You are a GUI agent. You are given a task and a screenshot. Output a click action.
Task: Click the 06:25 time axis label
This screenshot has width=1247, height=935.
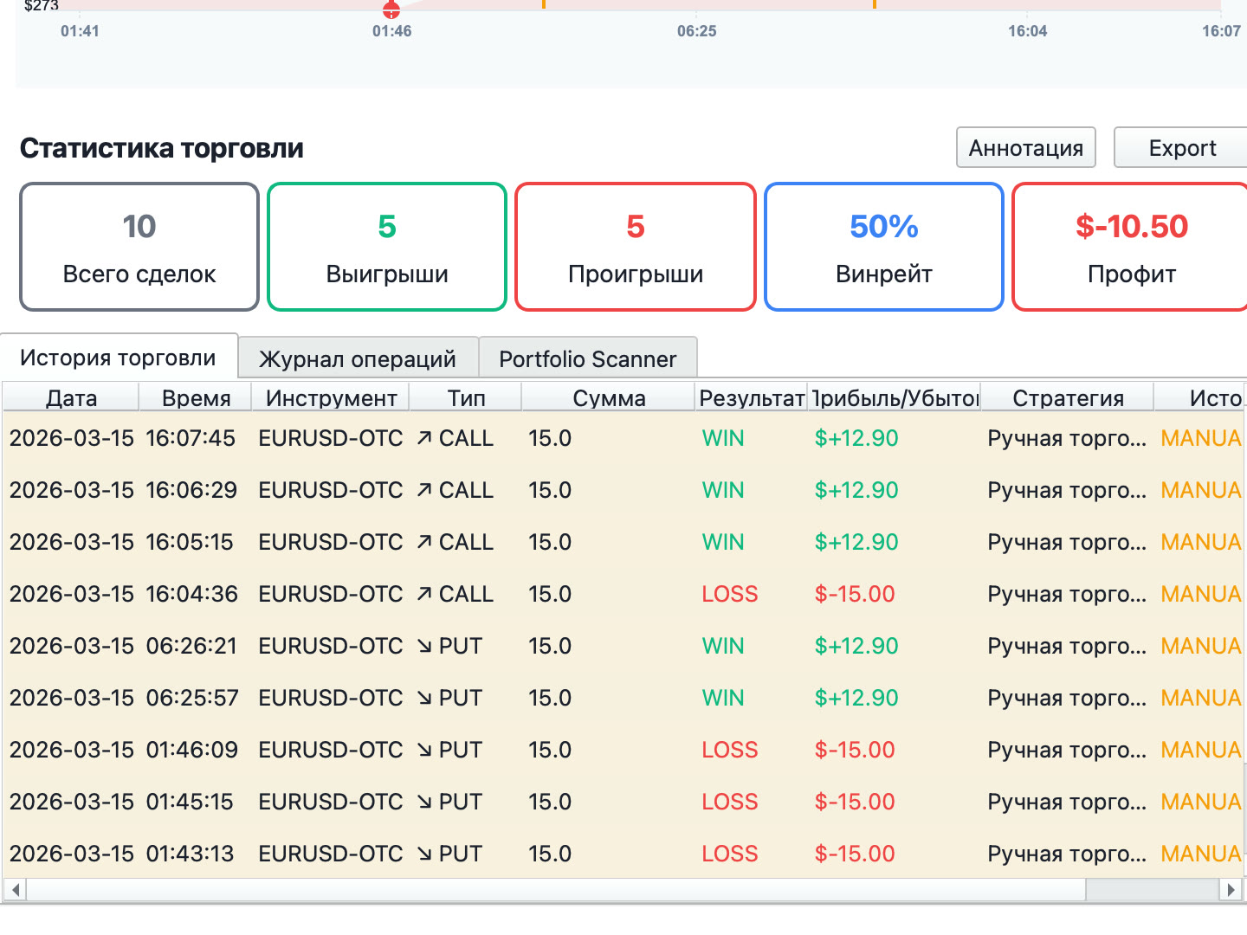tap(697, 31)
